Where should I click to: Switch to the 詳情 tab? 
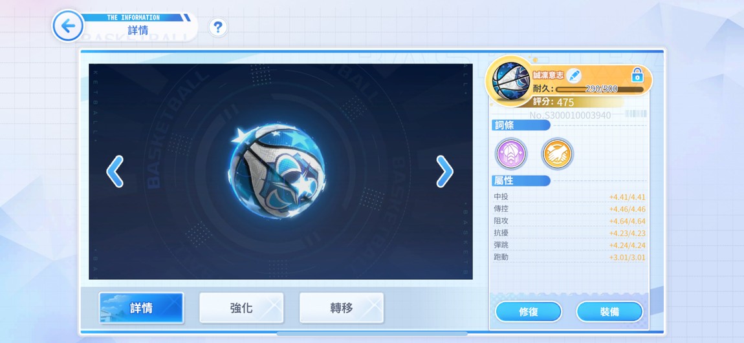tap(142, 308)
